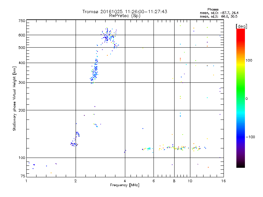Click the colorbar tick label '100'

pos(249,60)
